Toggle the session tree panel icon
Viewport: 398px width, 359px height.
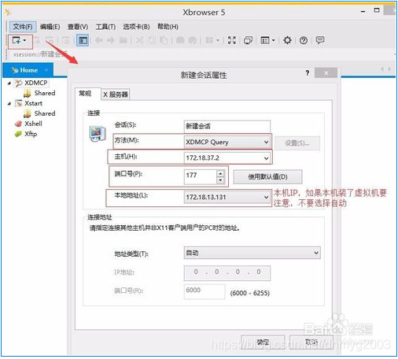(x=83, y=40)
